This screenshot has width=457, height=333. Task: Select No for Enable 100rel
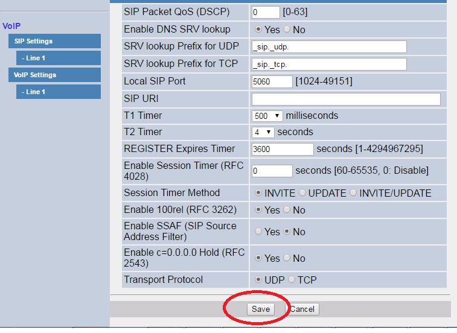point(287,210)
